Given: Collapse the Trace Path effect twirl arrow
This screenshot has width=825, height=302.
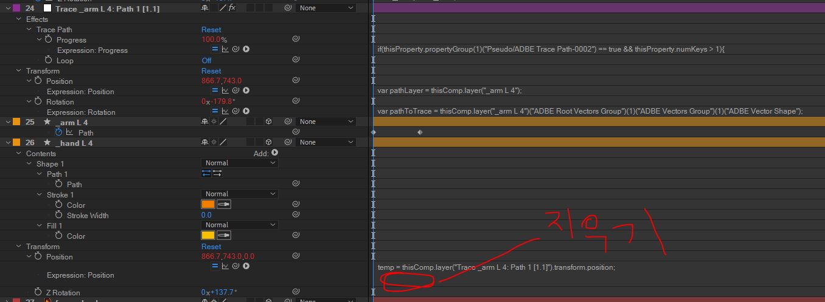Looking at the screenshot, I should 29,29.
